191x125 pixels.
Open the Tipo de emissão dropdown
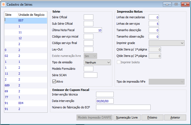pos(97,62)
